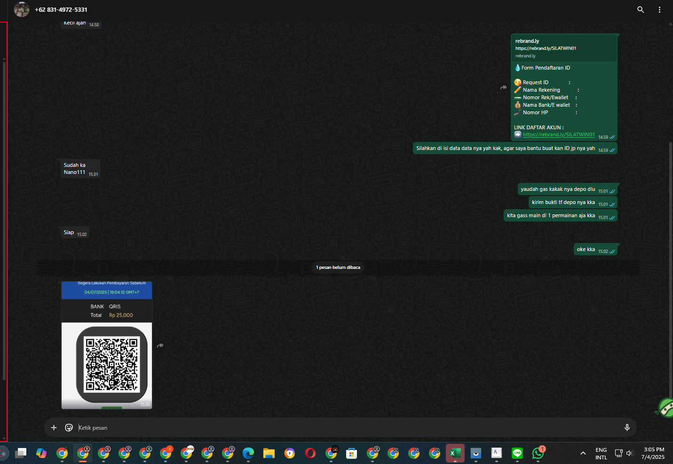The width and height of the screenshot is (673, 464).
Task: Select the 'Silahkan di isi data data nya' message
Action: [x=515, y=149]
